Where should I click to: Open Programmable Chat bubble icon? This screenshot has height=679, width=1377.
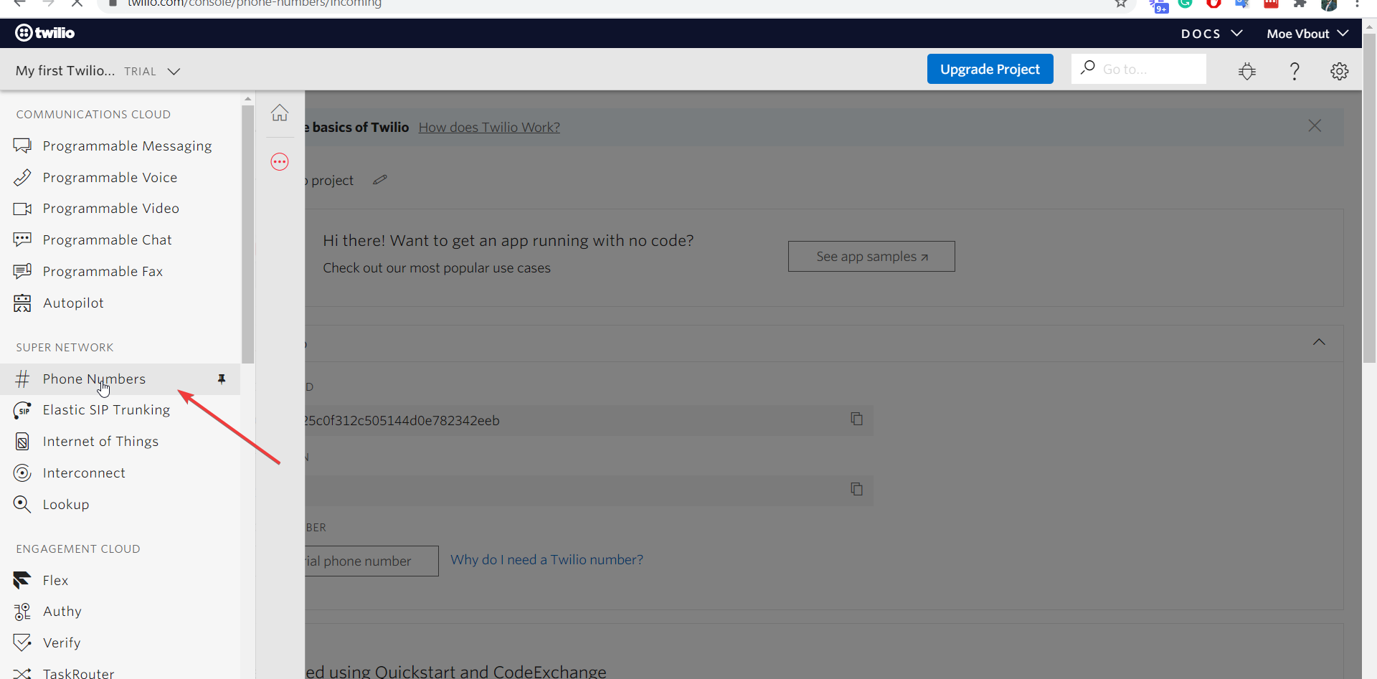22,239
